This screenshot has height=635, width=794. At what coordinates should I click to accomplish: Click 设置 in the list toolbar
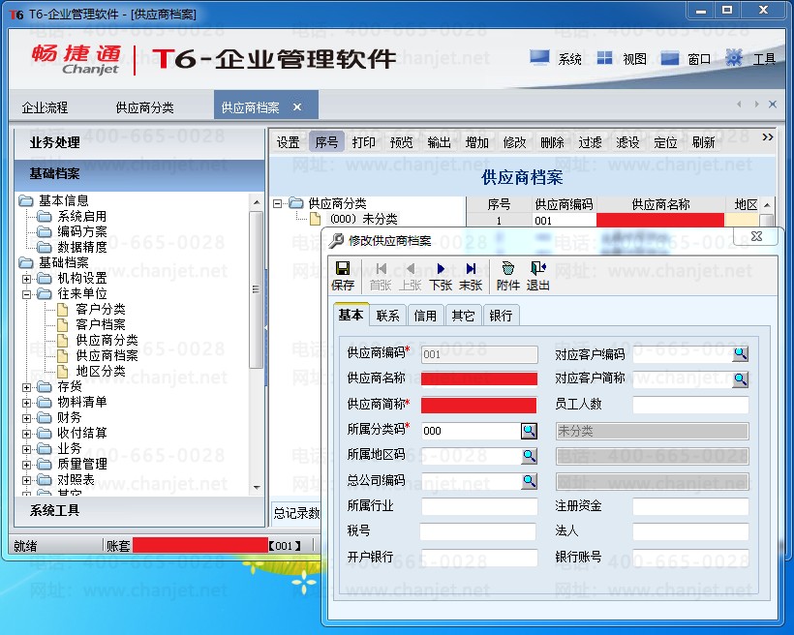[289, 143]
